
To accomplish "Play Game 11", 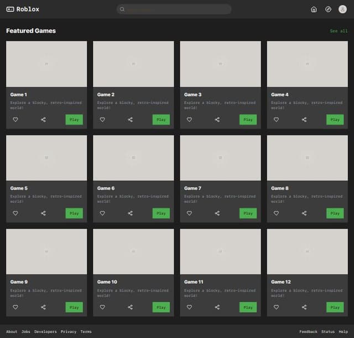I will (x=248, y=307).
